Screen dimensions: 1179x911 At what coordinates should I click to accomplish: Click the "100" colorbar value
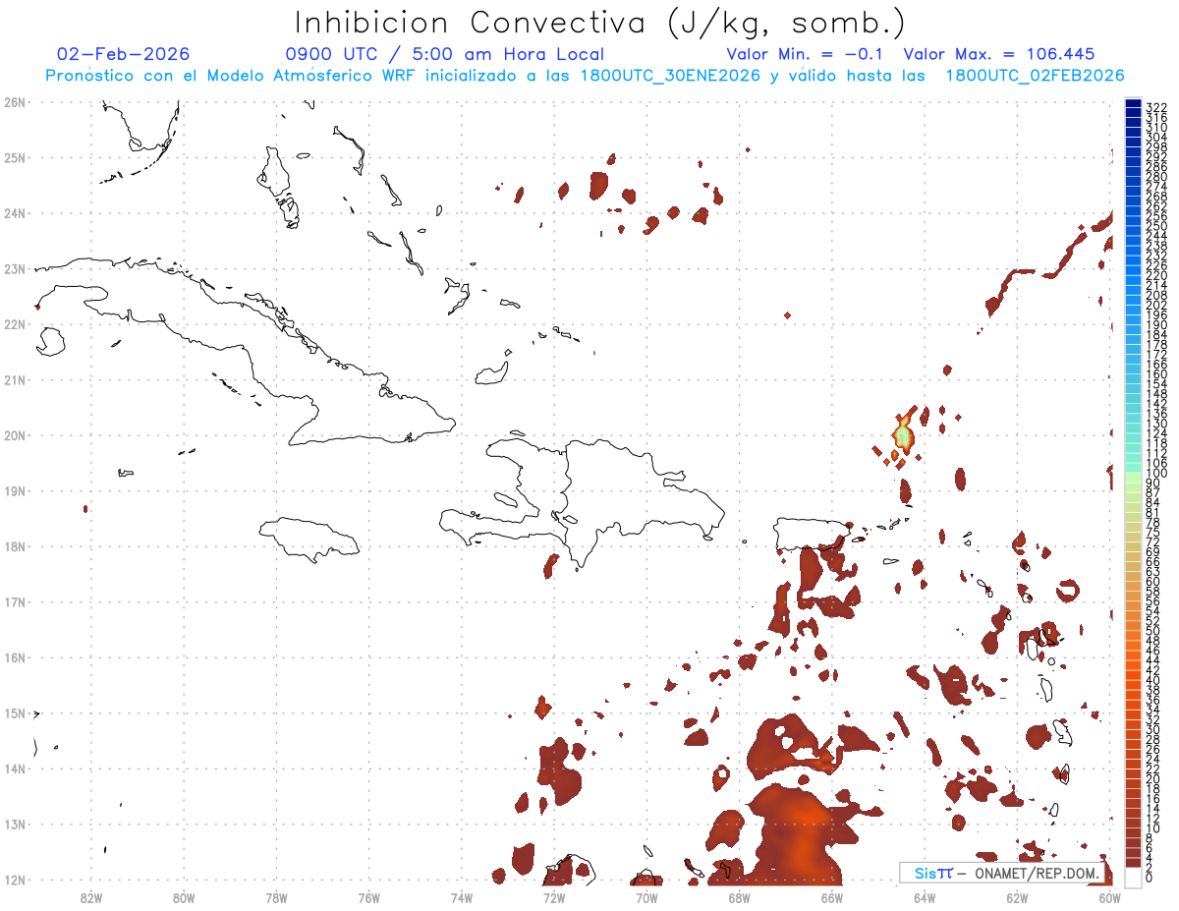1156,474
